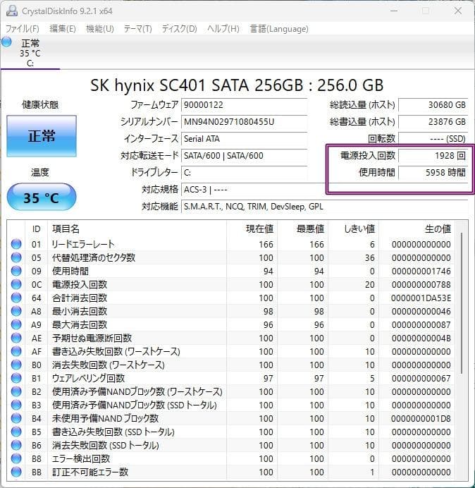
Task: Click power on hours value 5958 時間
Action: pos(433,172)
